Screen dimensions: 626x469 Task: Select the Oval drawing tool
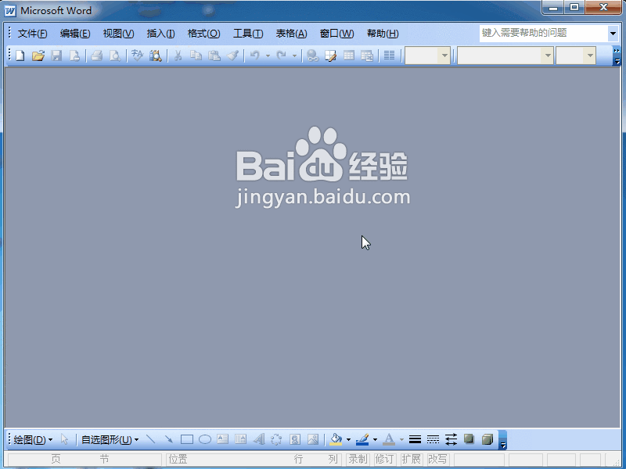pos(205,439)
